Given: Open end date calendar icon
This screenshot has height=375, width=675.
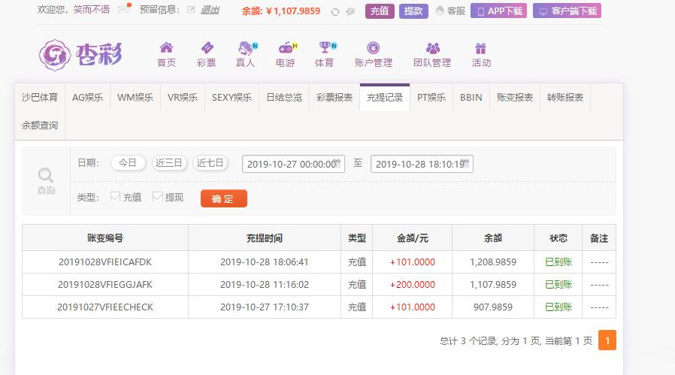Looking at the screenshot, I should pyautogui.click(x=465, y=163).
